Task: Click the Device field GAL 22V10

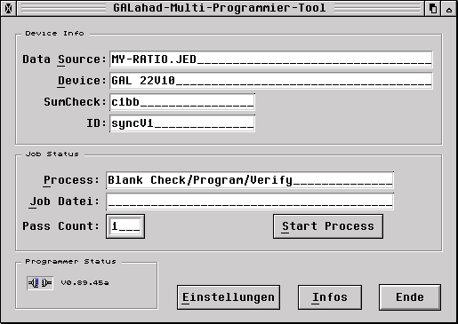Action: click(x=271, y=81)
